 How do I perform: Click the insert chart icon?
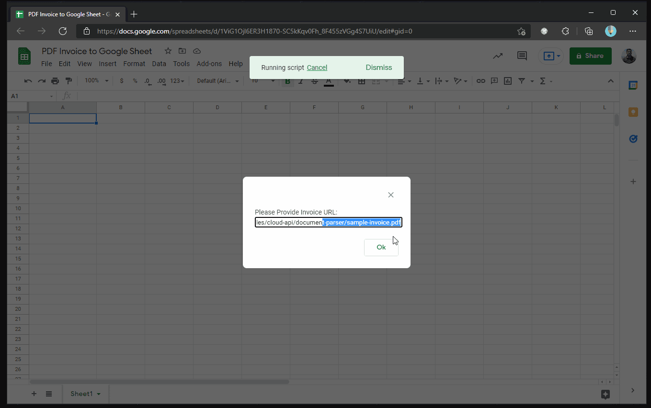(507, 81)
